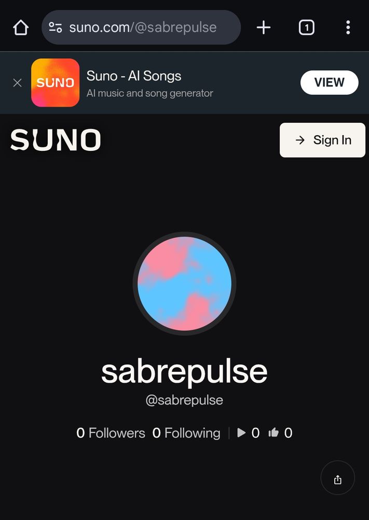Share the profile using share icon
This screenshot has width=369, height=520.
click(337, 478)
